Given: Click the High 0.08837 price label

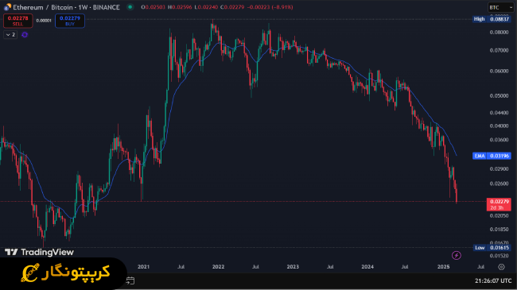Looking at the screenshot, I should tap(492, 19).
